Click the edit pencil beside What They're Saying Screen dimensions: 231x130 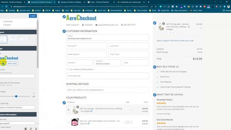tap(154, 95)
